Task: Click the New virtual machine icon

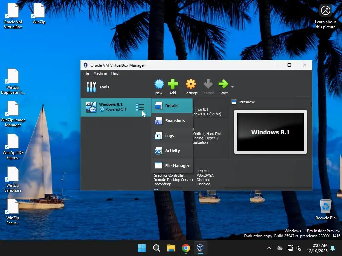Action: click(159, 84)
